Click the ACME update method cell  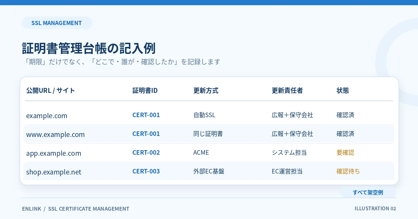tap(201, 153)
